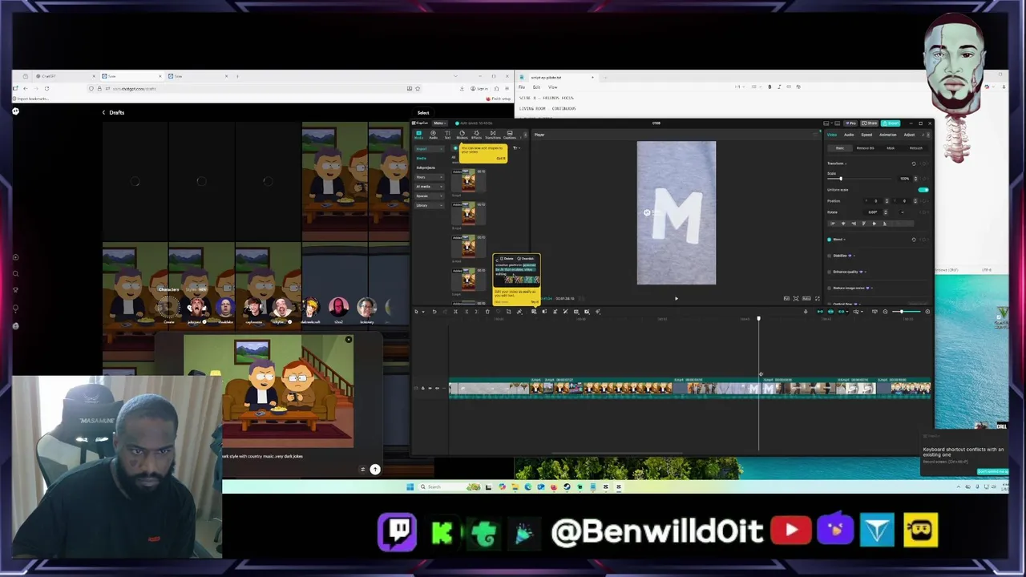Screen dimensions: 1026x577
Task: Click the Sora logo icon at sidebar top
Action: point(15,111)
